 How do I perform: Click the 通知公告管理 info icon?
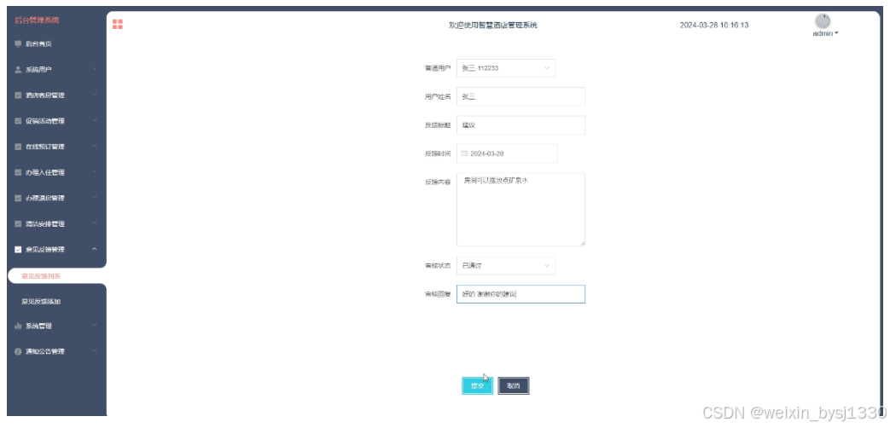coord(18,351)
